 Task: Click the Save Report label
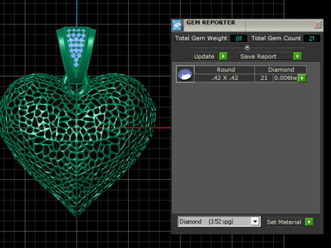266,56
